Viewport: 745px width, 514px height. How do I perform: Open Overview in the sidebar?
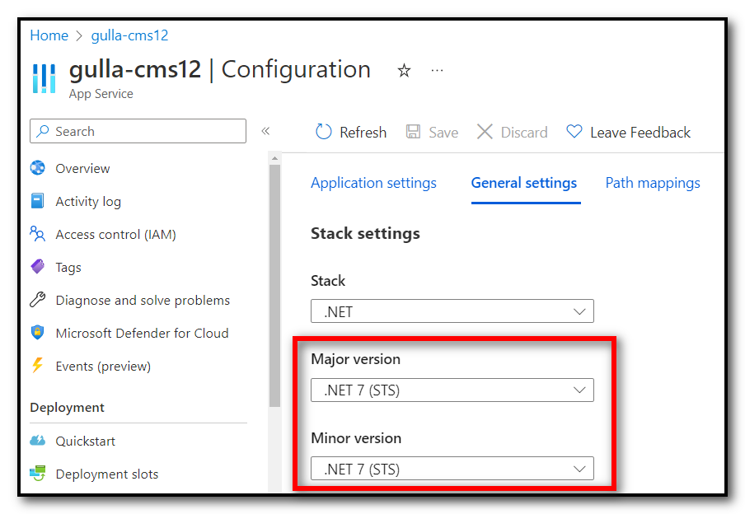(82, 169)
